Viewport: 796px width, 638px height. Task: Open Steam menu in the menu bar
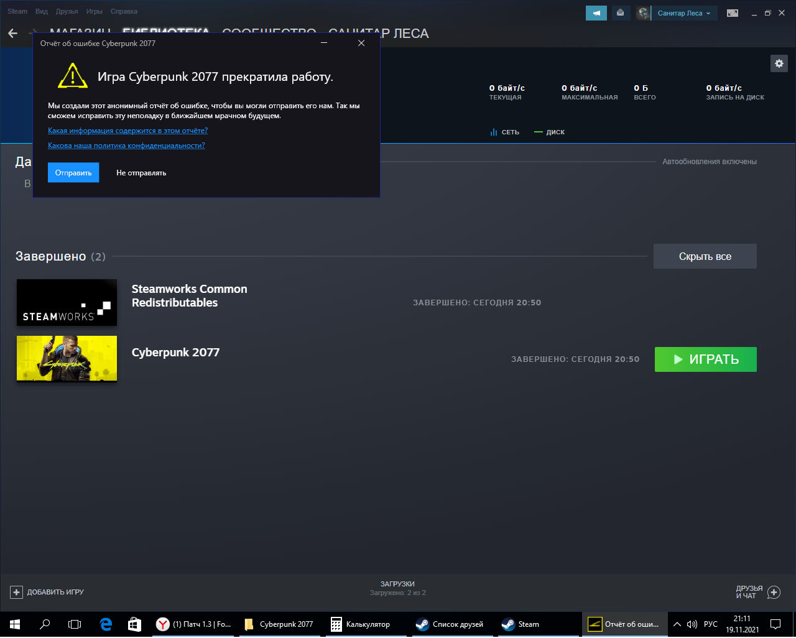pyautogui.click(x=17, y=11)
